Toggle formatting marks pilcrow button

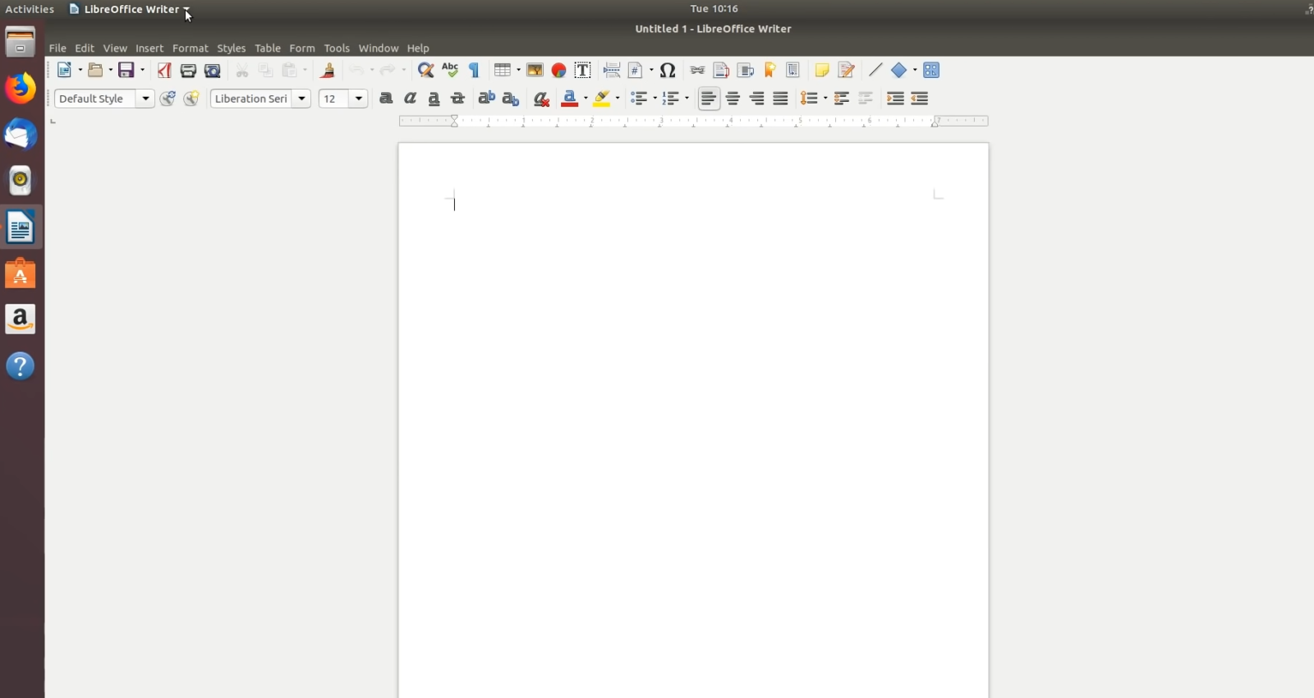coord(474,71)
